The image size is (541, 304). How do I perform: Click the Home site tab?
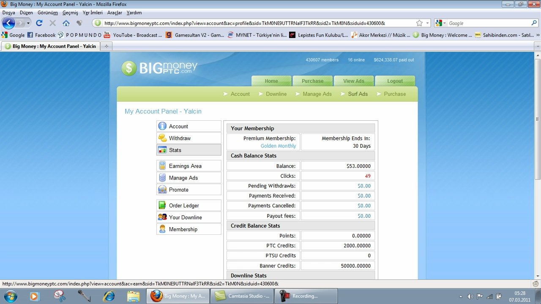(271, 81)
